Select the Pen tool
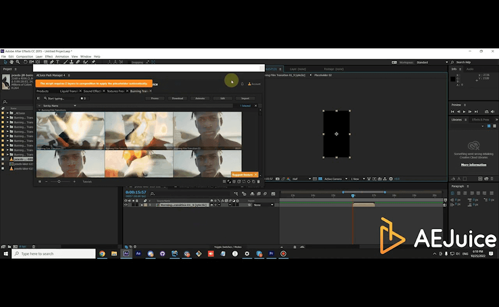 coord(51,62)
